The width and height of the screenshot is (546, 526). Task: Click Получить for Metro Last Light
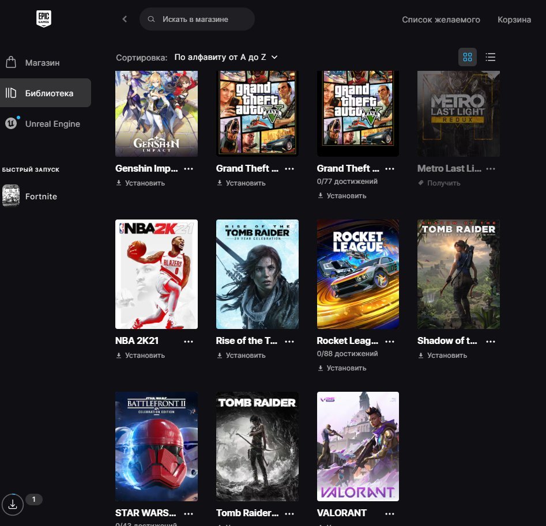pyautogui.click(x=439, y=183)
